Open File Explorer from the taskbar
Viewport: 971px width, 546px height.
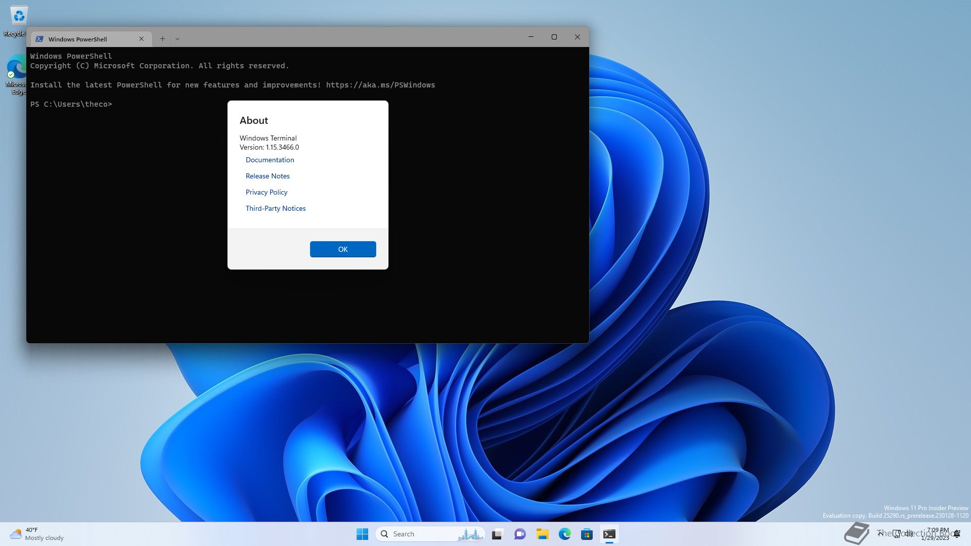coord(542,534)
